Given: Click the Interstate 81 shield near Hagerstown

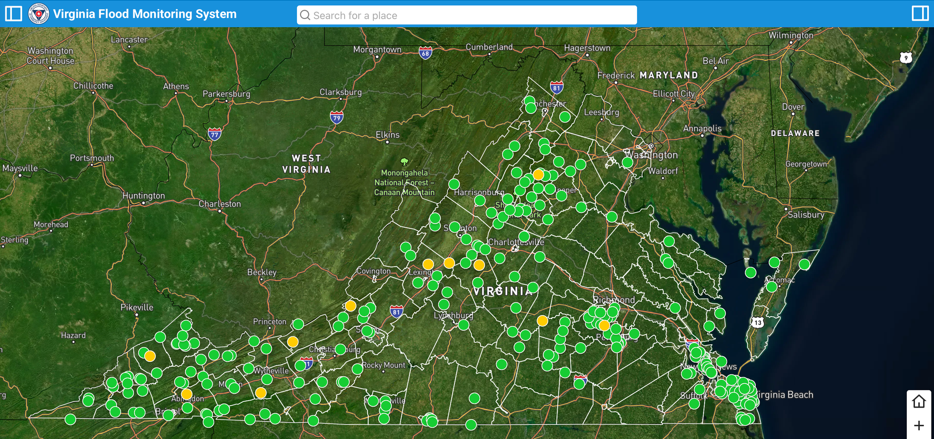Looking at the screenshot, I should [x=557, y=88].
